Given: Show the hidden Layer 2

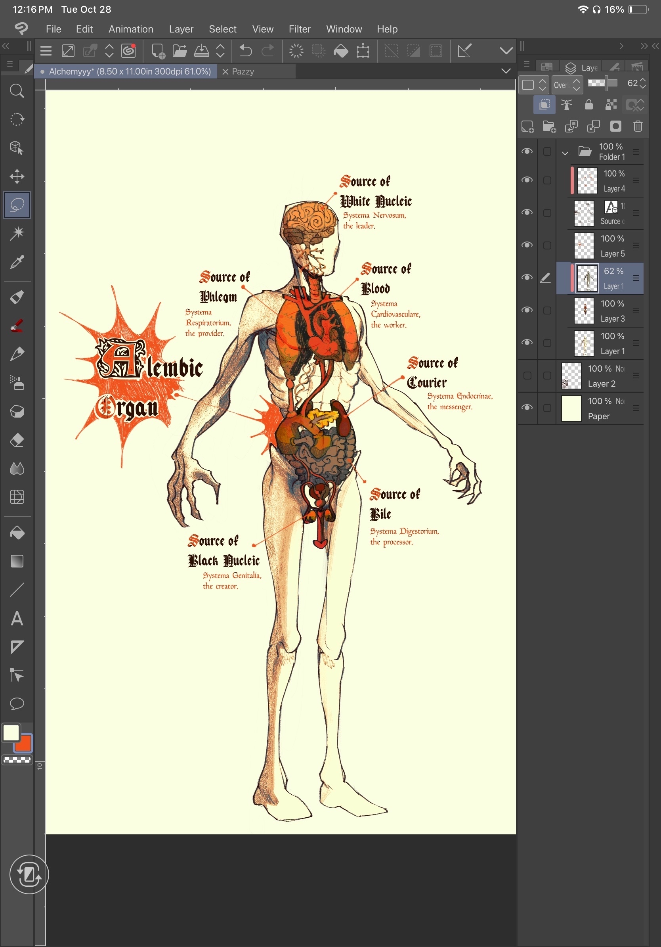Looking at the screenshot, I should tap(527, 376).
